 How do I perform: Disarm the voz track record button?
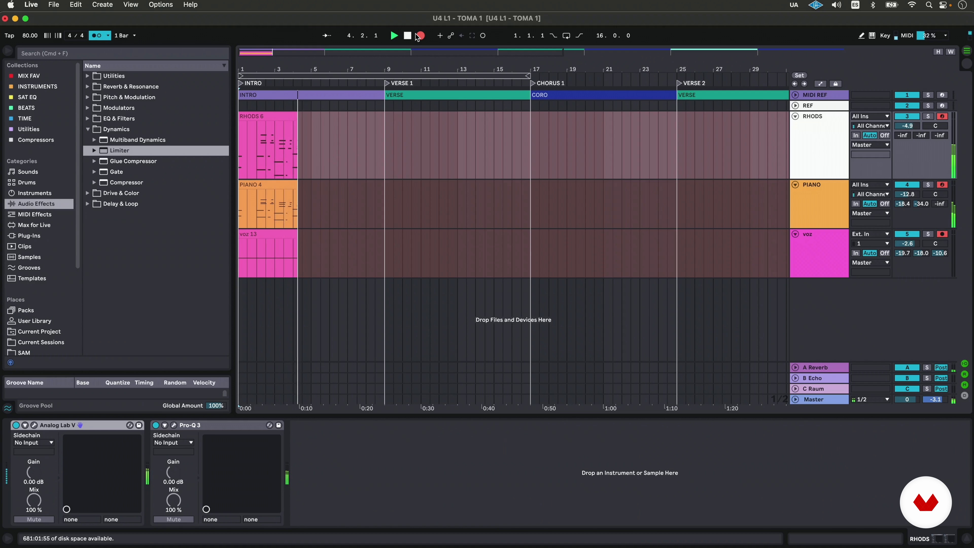coord(942,234)
